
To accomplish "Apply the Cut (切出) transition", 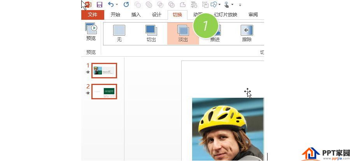I will coord(151,33).
